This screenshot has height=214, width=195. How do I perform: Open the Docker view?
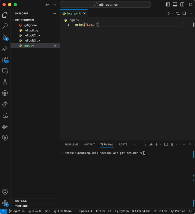(5, 127)
